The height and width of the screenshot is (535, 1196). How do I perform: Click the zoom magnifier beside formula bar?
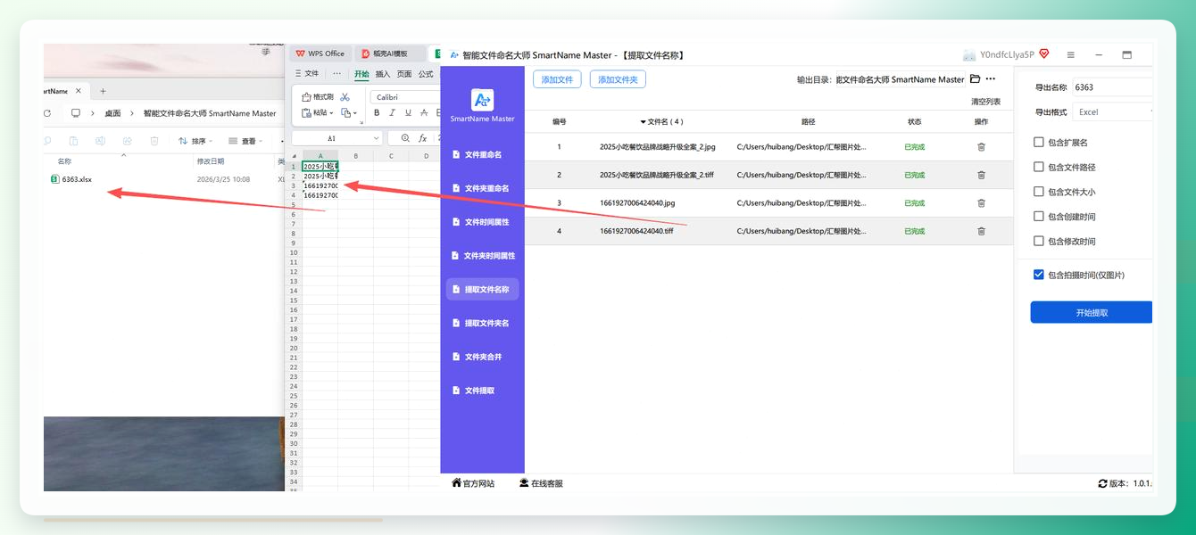(405, 138)
